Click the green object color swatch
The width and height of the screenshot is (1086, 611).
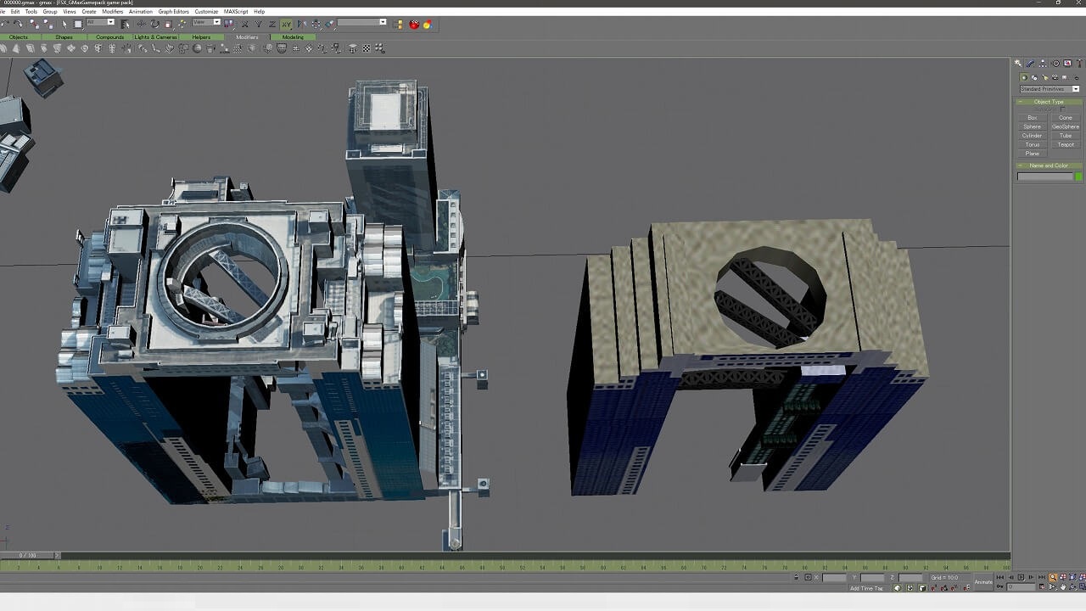(x=1078, y=177)
